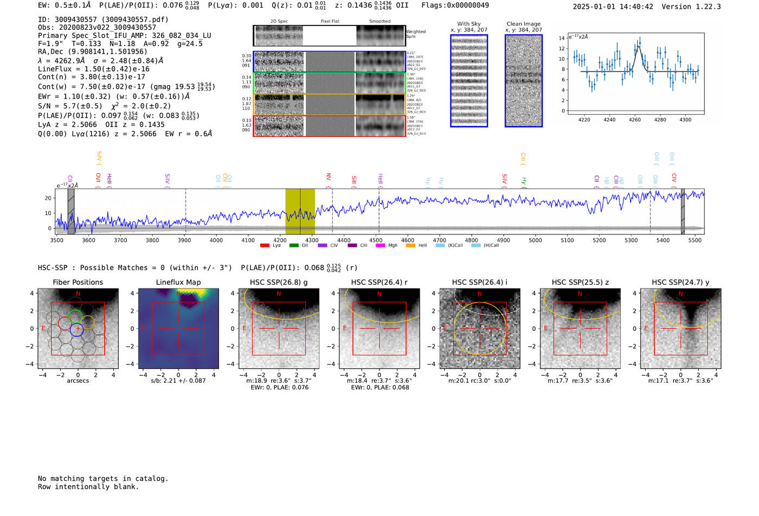
Task: Click the 'Smoothed' column header
Action: pos(379,22)
